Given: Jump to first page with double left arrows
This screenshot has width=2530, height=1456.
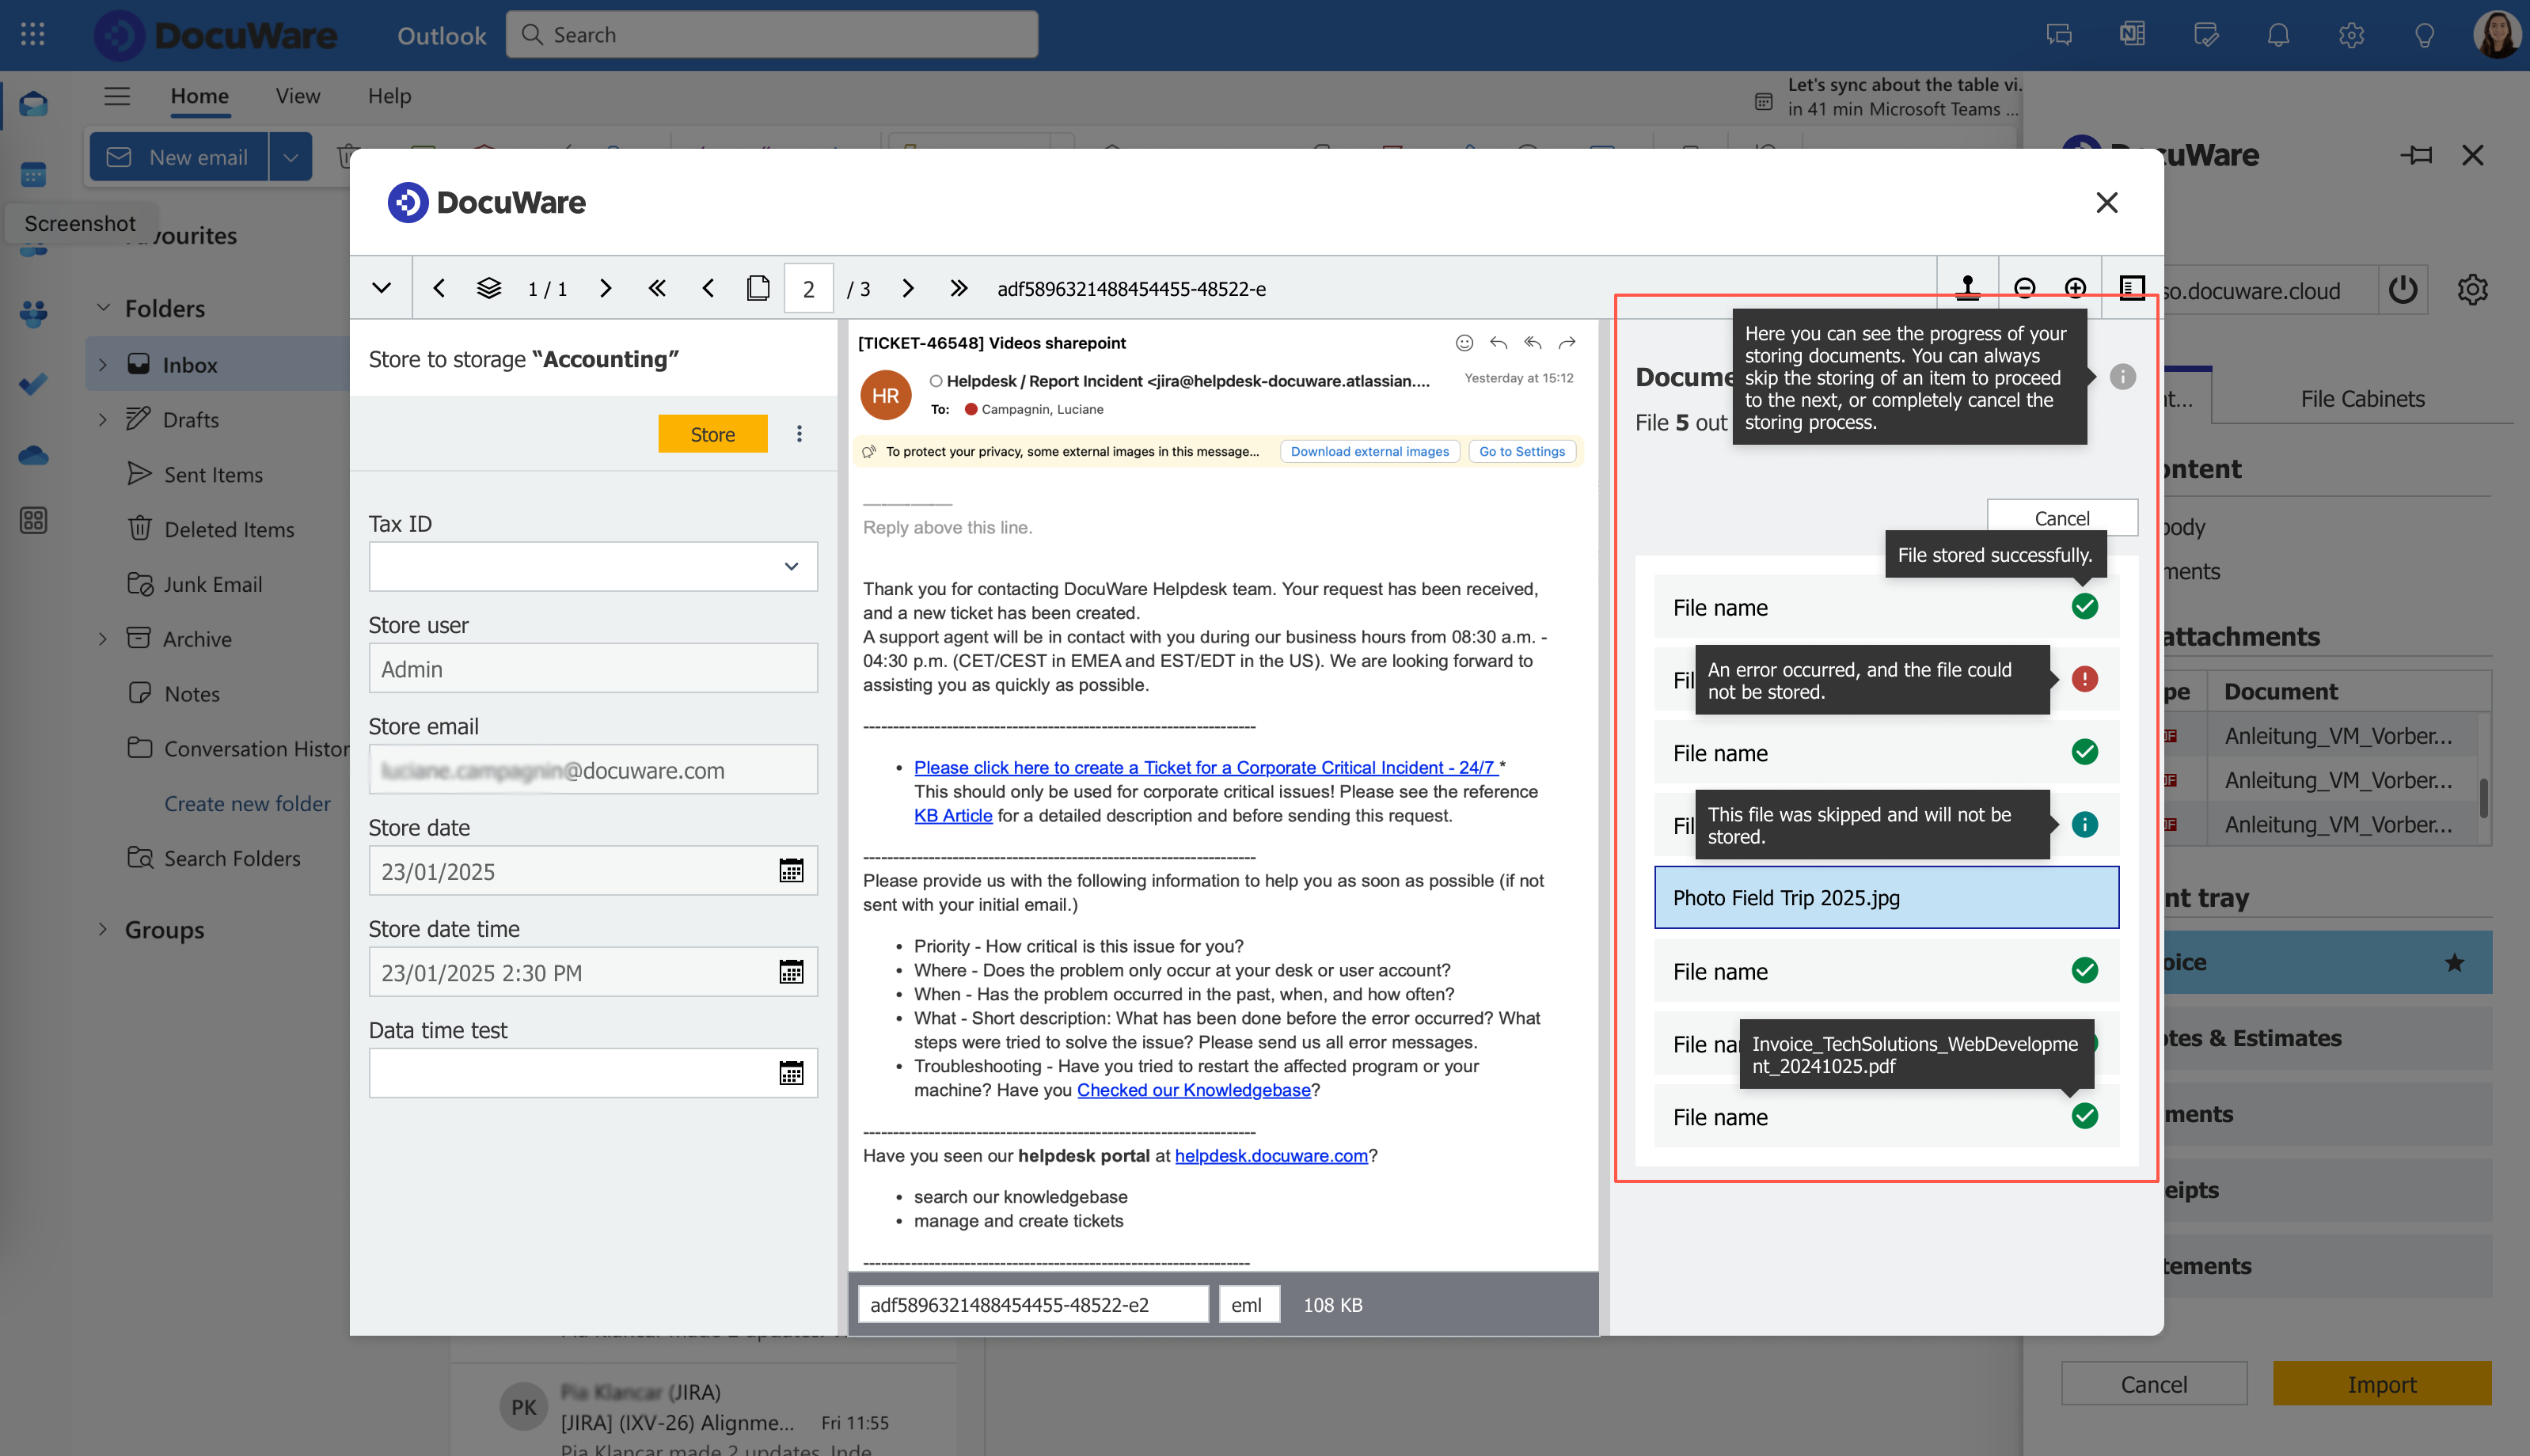Looking at the screenshot, I should tap(656, 288).
